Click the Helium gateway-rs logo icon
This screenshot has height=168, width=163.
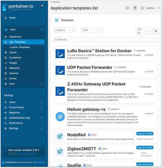click(x=60, y=117)
